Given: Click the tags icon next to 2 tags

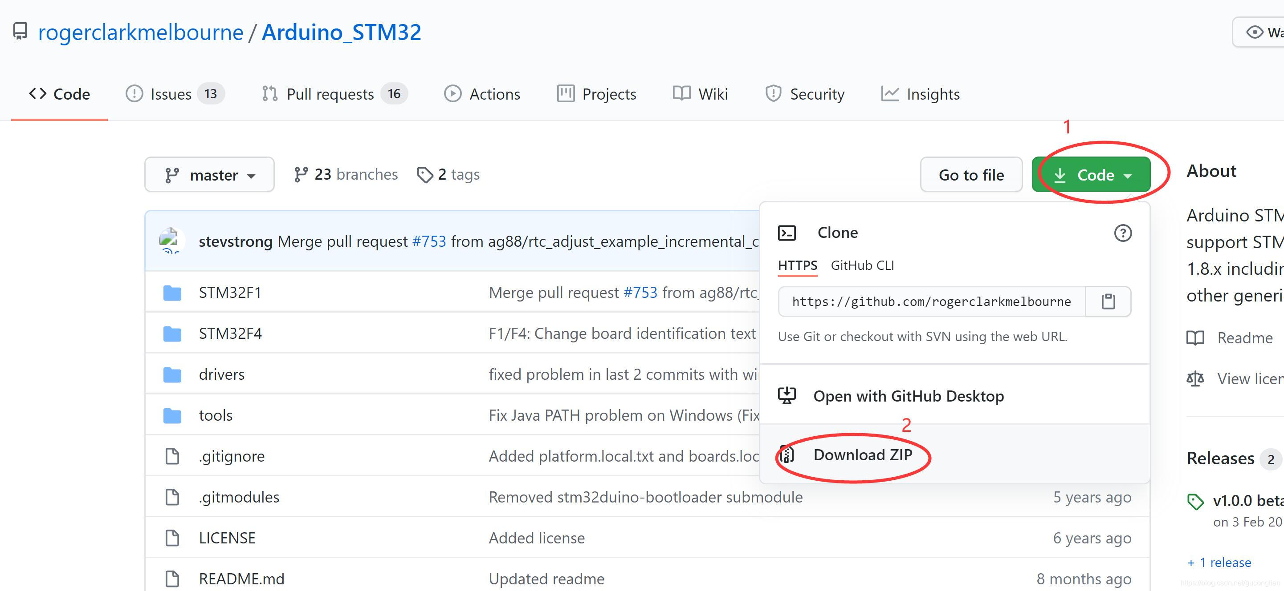Looking at the screenshot, I should coord(425,175).
